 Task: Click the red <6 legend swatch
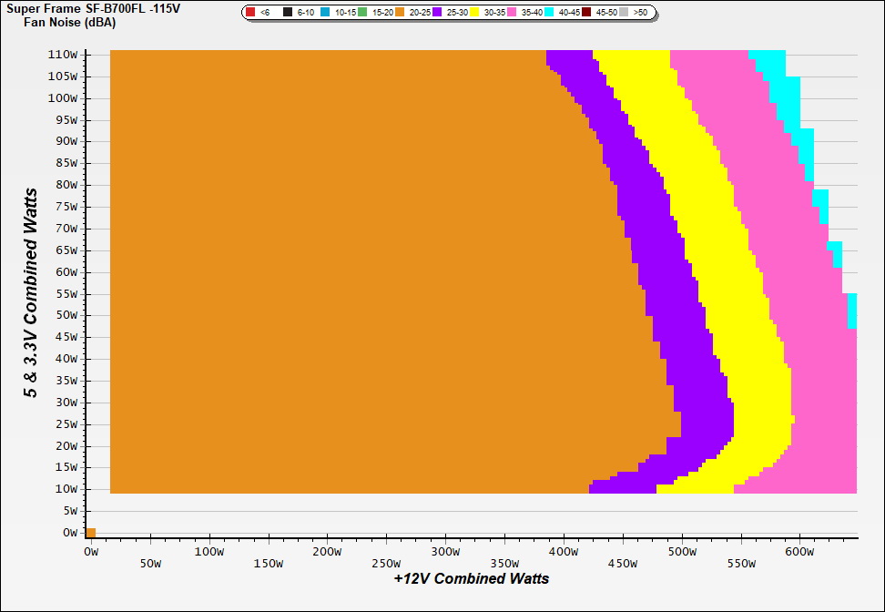tap(250, 13)
